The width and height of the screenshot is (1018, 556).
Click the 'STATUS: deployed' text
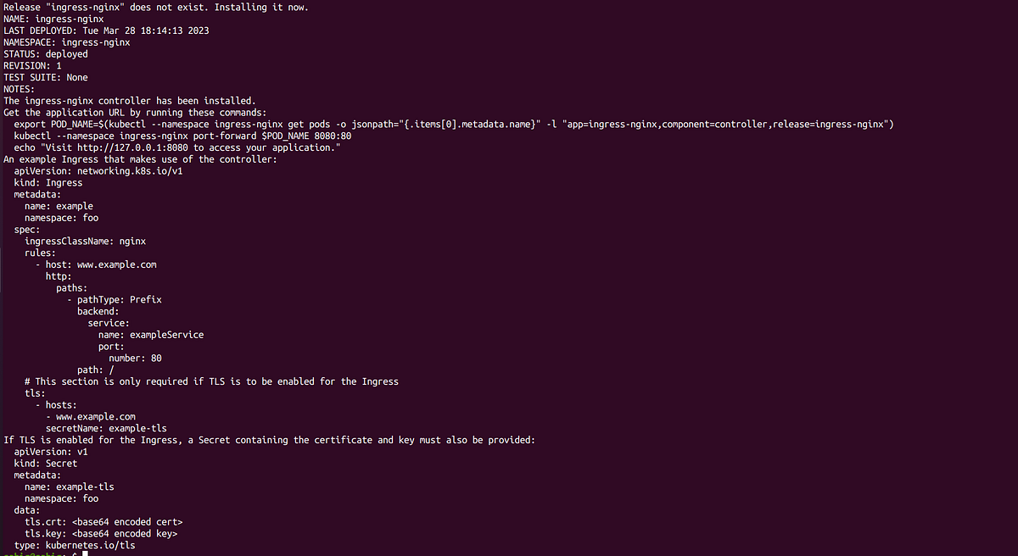coord(45,54)
